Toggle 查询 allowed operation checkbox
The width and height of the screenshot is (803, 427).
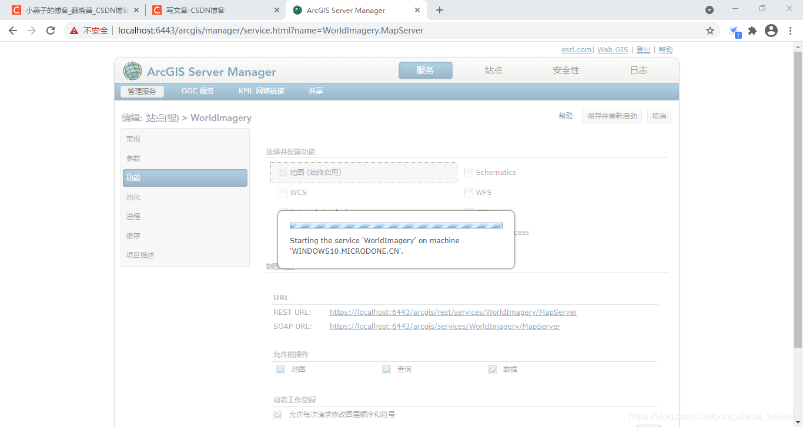coord(387,369)
